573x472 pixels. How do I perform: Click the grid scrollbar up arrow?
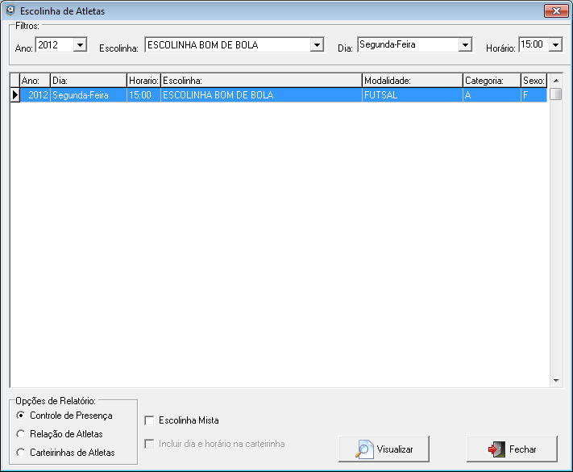(x=556, y=81)
